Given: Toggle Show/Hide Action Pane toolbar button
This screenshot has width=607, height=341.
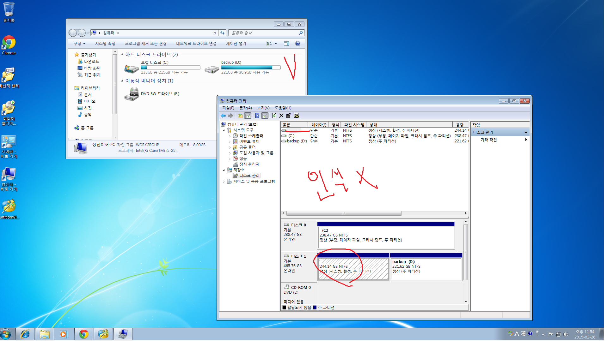Looking at the screenshot, I should click(x=265, y=116).
